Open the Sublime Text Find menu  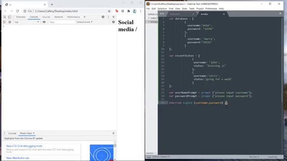point(171,8)
